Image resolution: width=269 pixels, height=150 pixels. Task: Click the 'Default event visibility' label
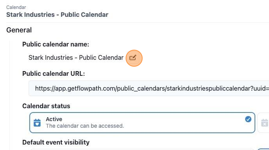pos(56,142)
